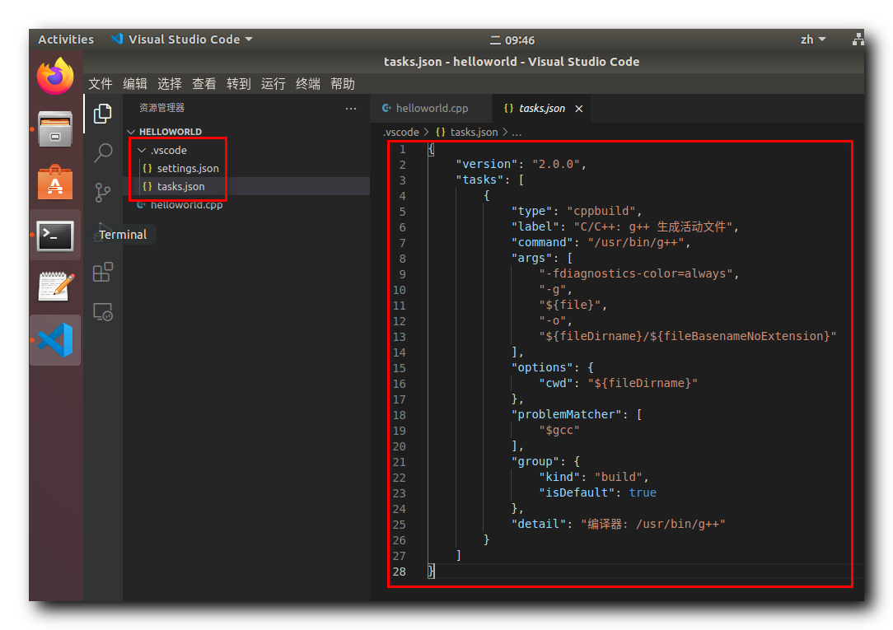The width and height of the screenshot is (893, 630).
Task: Click Activities in the top bar
Action: [65, 39]
